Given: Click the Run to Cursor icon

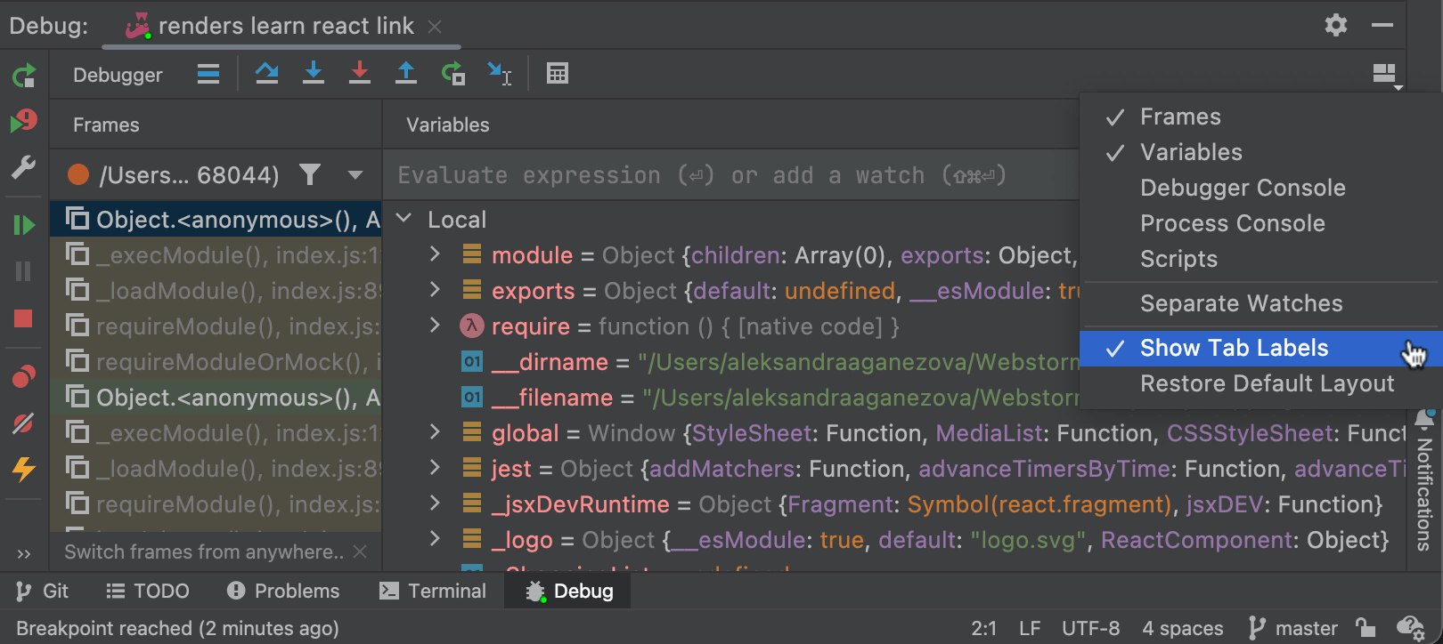Looking at the screenshot, I should click(499, 74).
